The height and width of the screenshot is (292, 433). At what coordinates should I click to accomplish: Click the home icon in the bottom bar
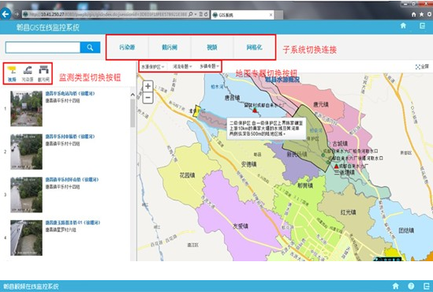[395, 286]
